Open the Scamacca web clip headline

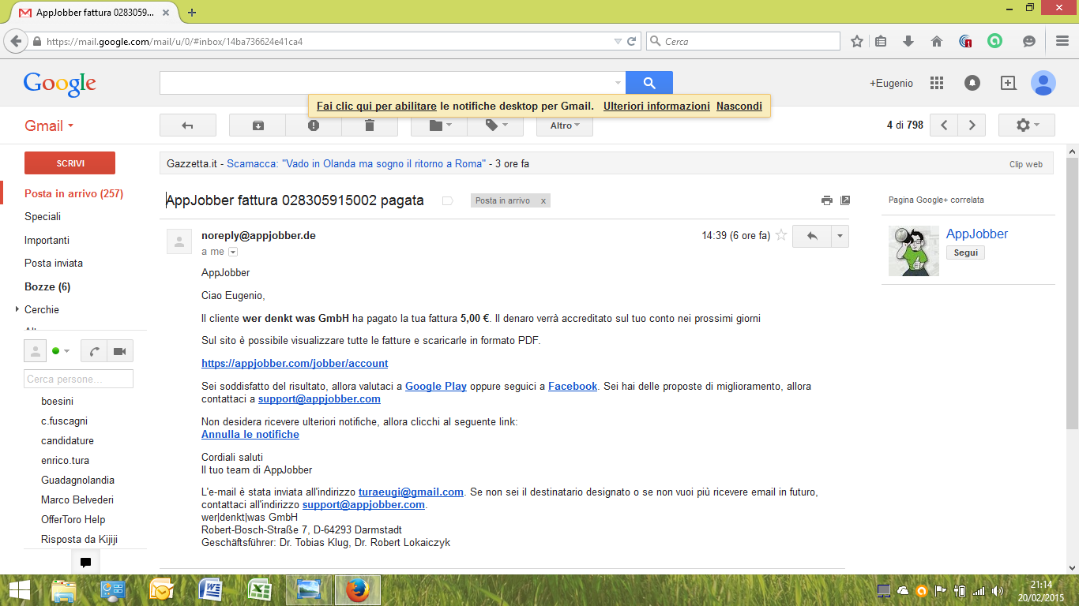coord(356,163)
